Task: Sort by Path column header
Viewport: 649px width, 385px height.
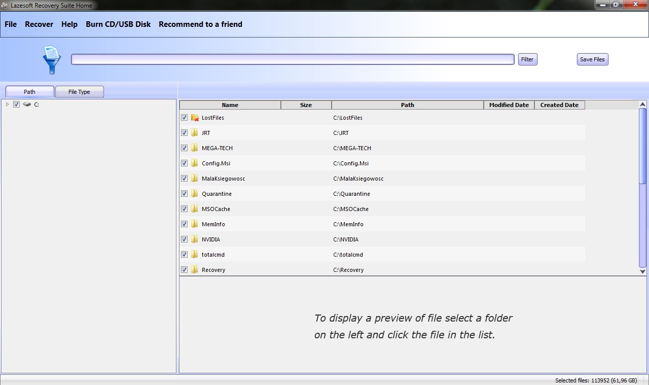Action: pyautogui.click(x=408, y=105)
